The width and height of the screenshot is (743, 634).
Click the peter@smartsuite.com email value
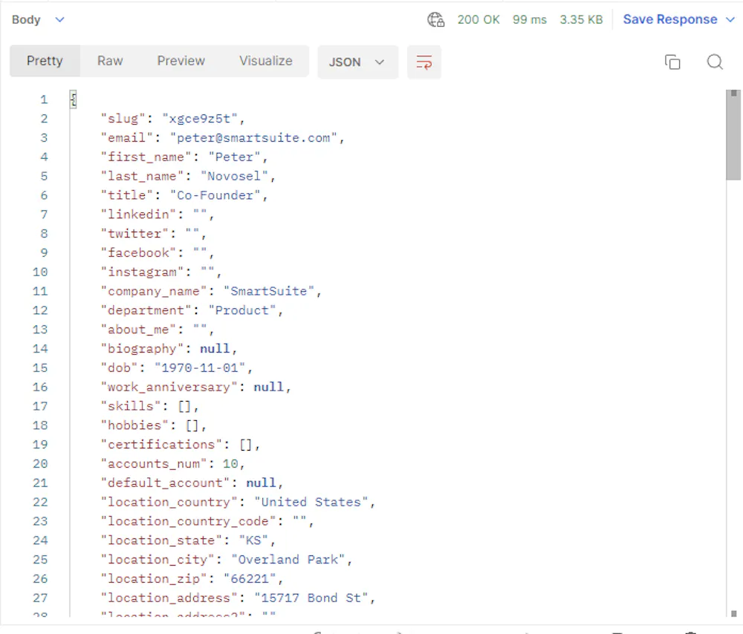click(x=257, y=138)
